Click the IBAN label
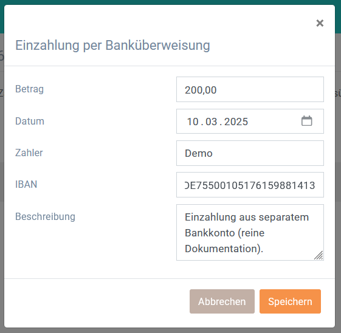 click(x=26, y=185)
